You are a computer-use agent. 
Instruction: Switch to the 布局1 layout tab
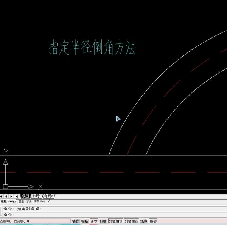(x=36, y=196)
